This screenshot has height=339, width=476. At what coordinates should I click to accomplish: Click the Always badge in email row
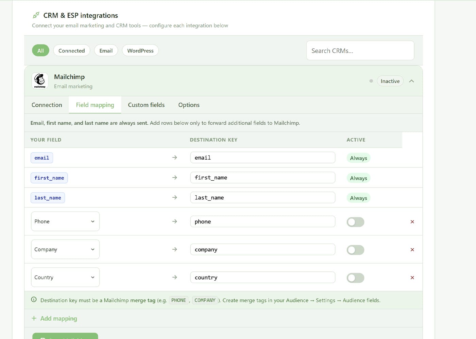pyautogui.click(x=358, y=158)
